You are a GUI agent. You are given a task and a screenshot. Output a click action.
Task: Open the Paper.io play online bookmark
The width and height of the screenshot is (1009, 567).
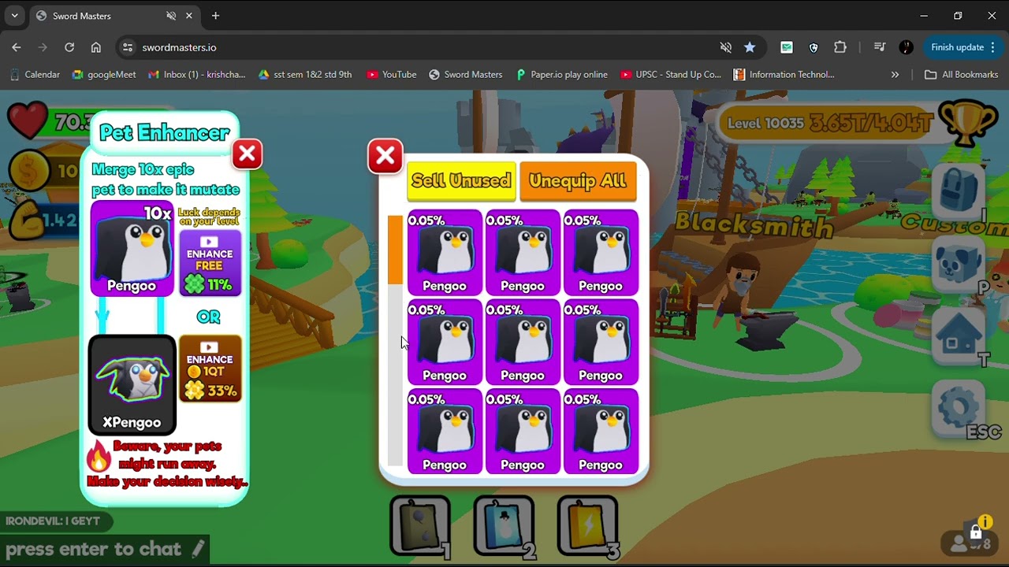click(562, 75)
